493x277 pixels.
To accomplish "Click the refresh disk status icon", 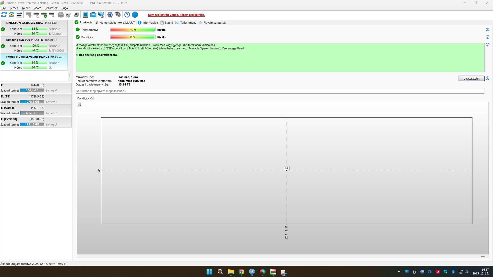I will tap(4, 15).
